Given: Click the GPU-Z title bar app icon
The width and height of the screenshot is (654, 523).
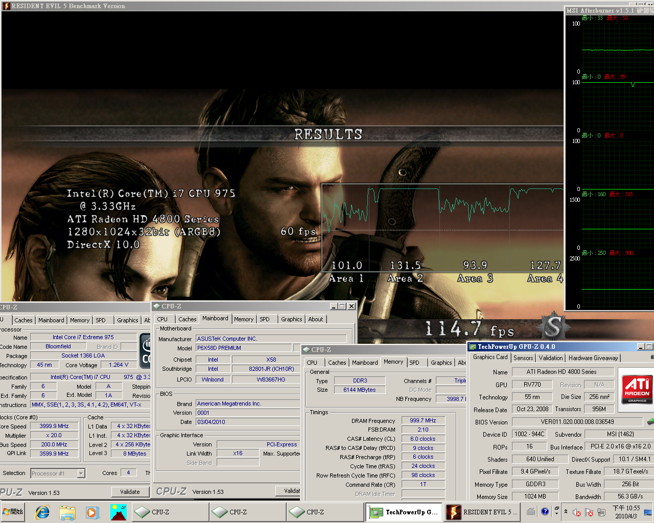Looking at the screenshot, I should [473, 347].
